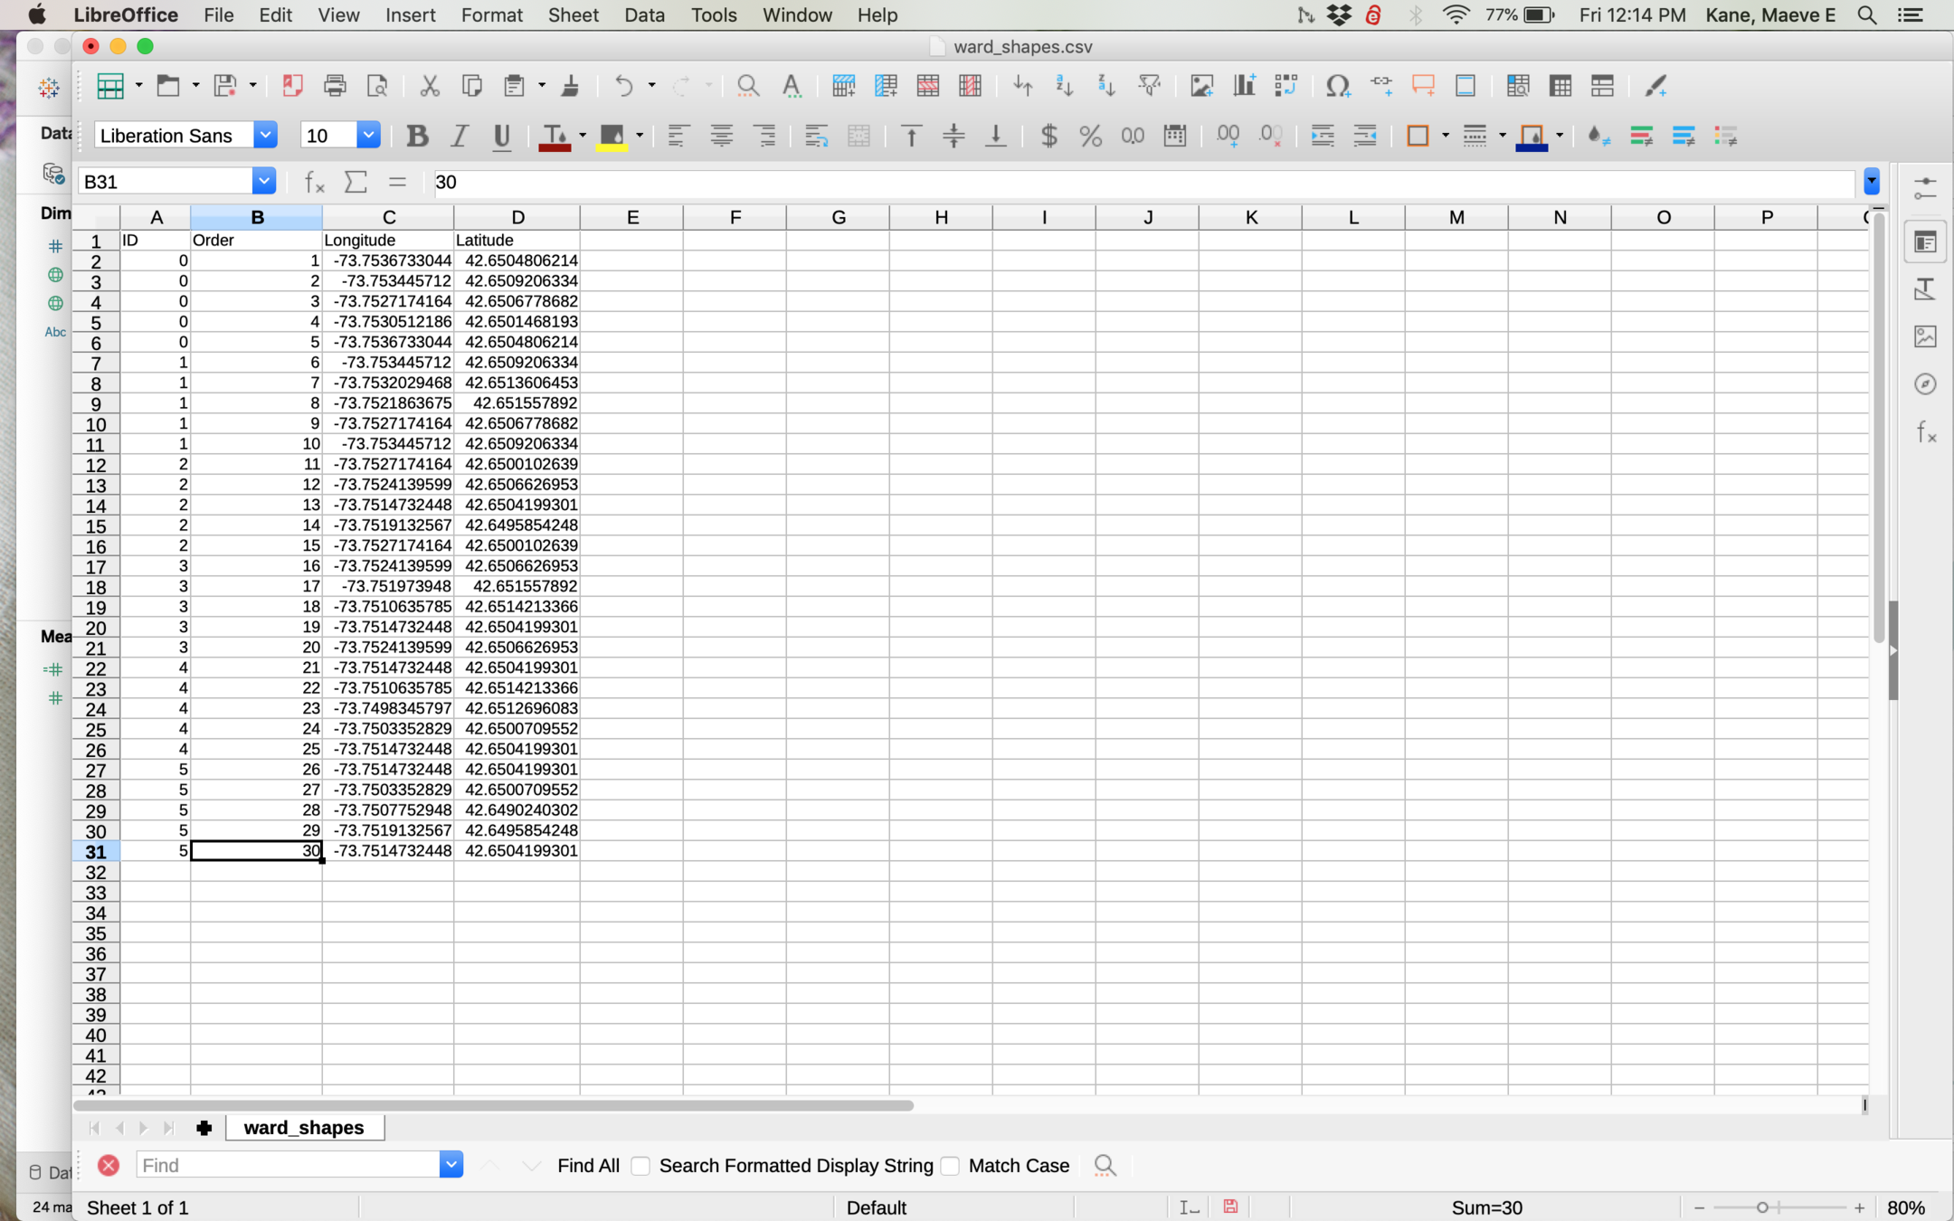
Task: Click the AutoFilter funnel icon
Action: 1149,86
